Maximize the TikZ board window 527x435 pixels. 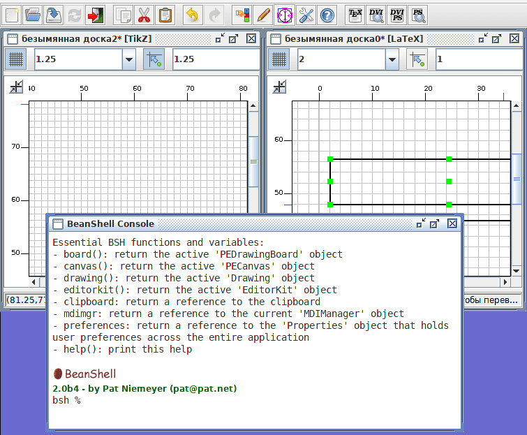click(234, 38)
